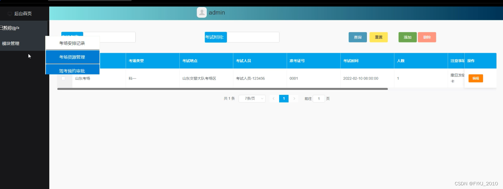Viewport: 503px width, 189px height.
Task: Click the green 添加 button
Action: pyautogui.click(x=407, y=37)
